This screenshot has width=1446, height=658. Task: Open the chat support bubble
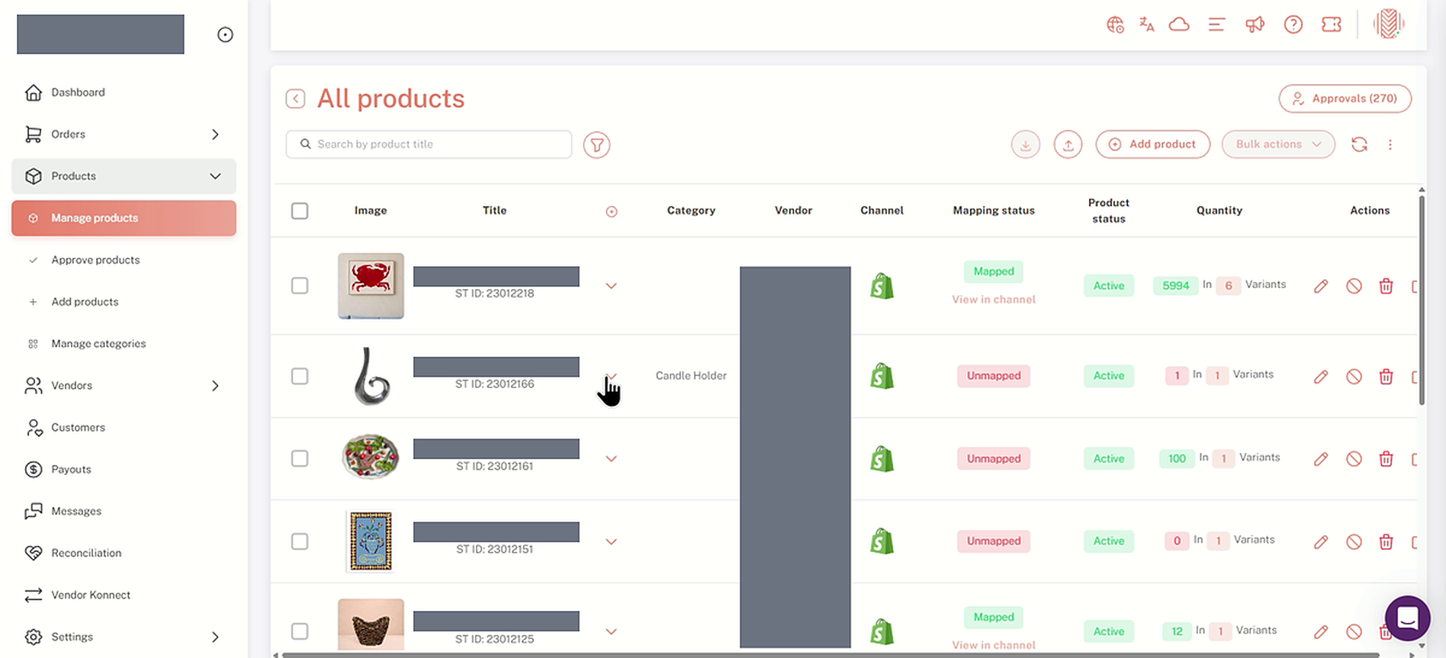[x=1407, y=618]
